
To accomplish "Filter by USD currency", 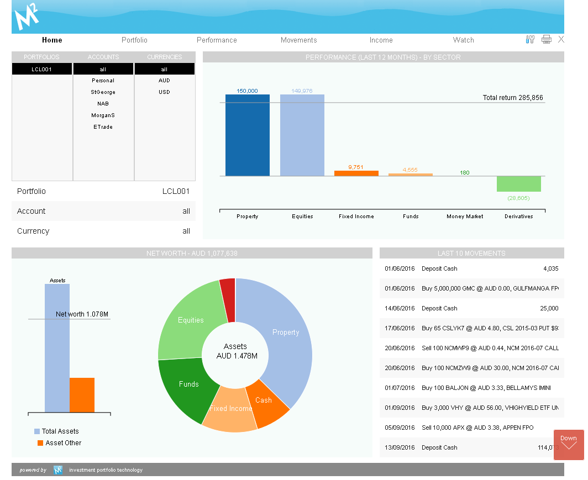I will [164, 92].
